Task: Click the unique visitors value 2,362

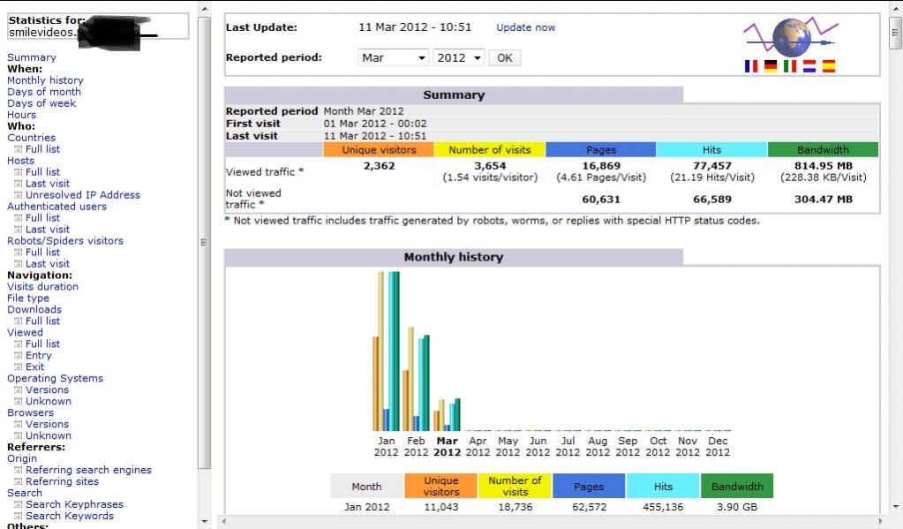Action: pyautogui.click(x=379, y=166)
